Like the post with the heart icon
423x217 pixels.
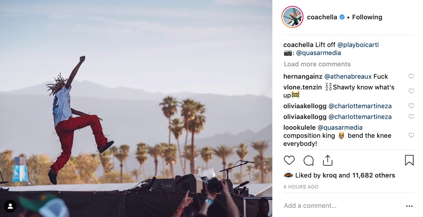[x=289, y=160]
